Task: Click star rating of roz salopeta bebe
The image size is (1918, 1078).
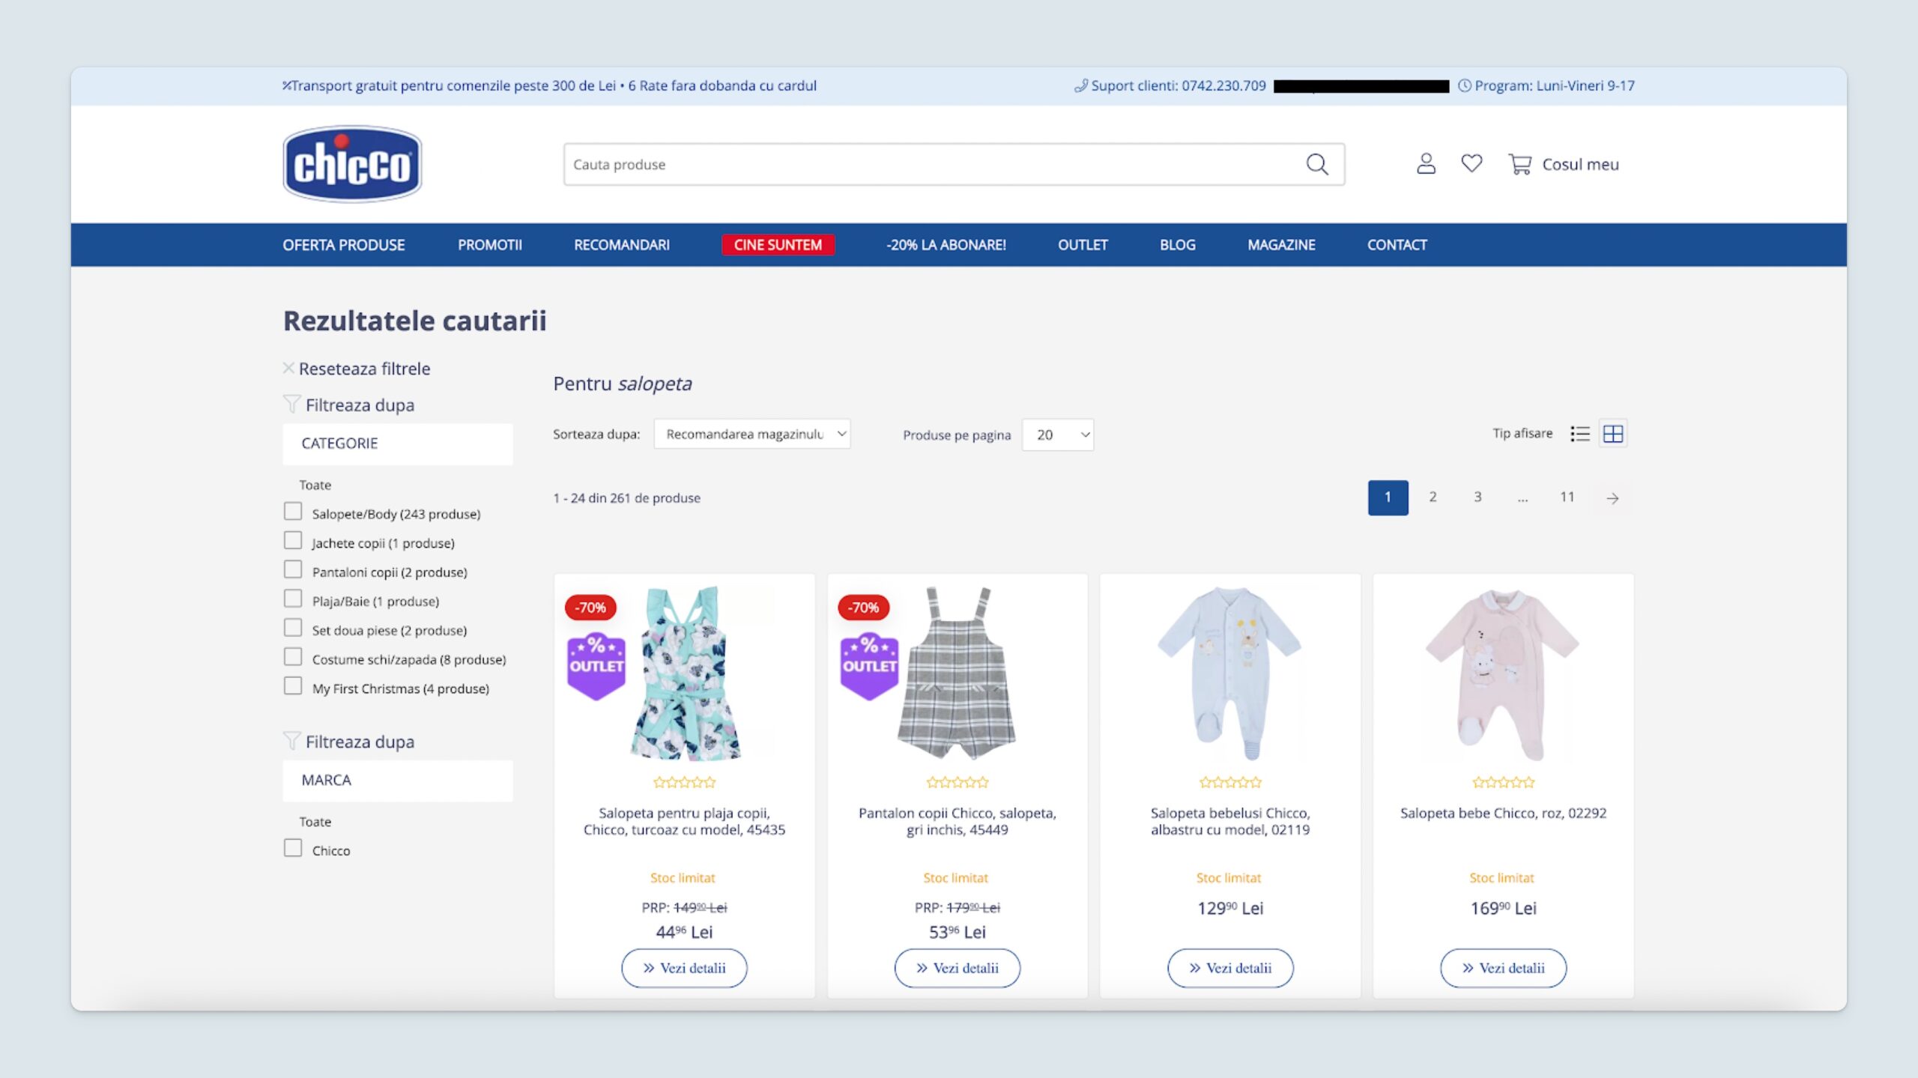Action: point(1503,782)
